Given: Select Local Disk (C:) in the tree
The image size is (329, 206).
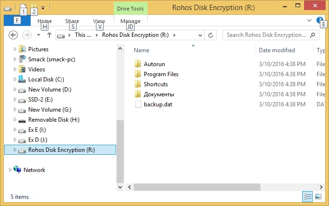Looking at the screenshot, I should [46, 80].
